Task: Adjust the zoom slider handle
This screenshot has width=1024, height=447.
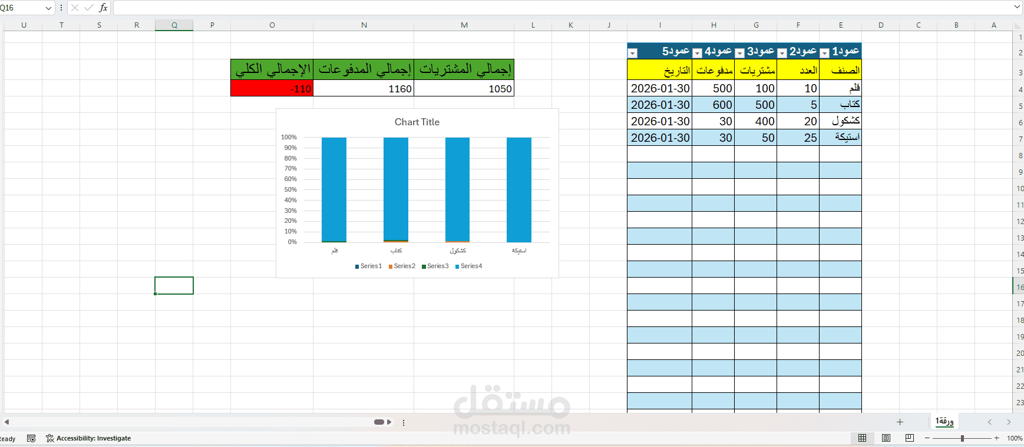Action: click(x=962, y=438)
